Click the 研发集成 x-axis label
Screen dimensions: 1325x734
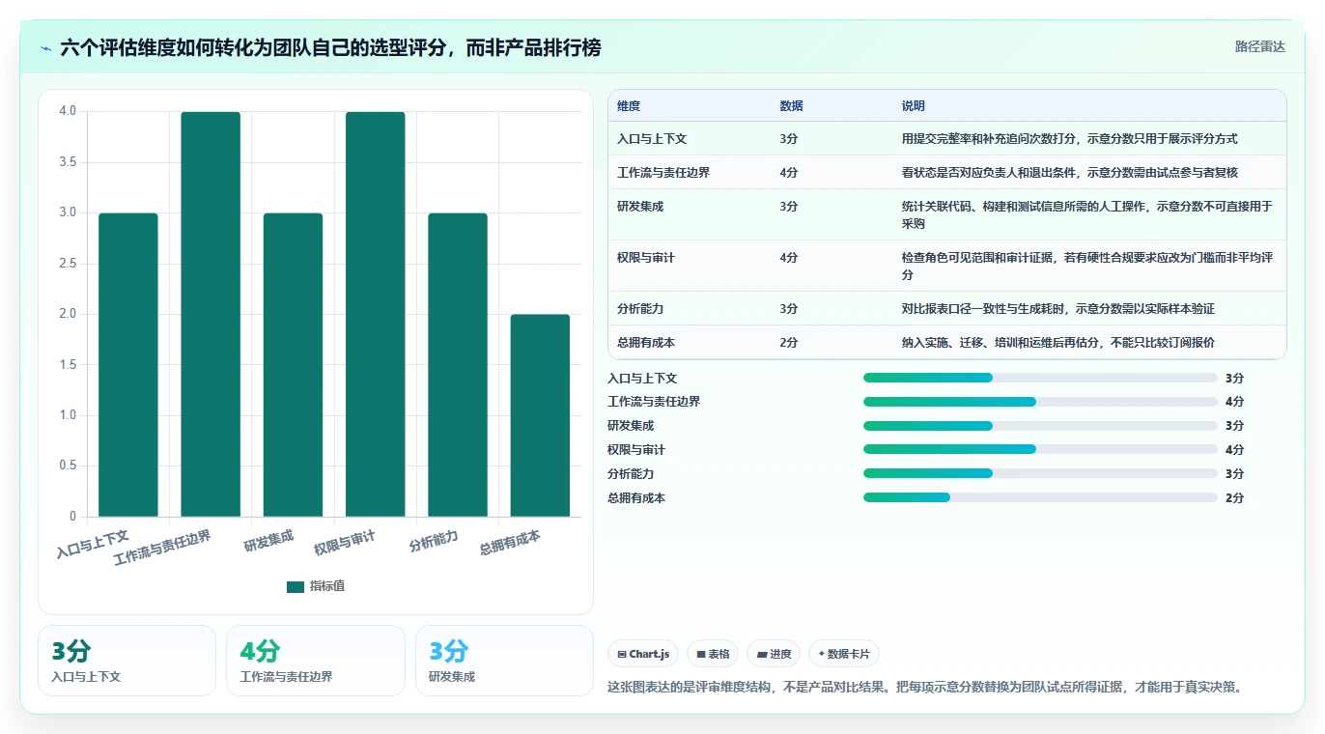[268, 540]
